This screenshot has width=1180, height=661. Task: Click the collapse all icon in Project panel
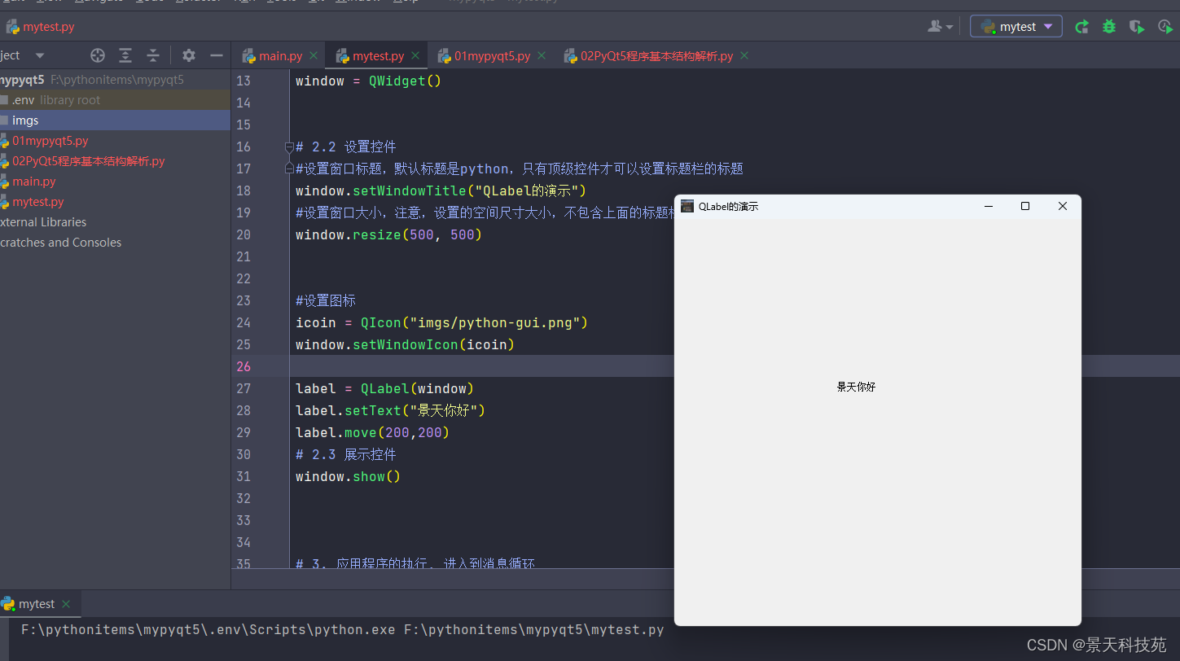click(x=153, y=55)
